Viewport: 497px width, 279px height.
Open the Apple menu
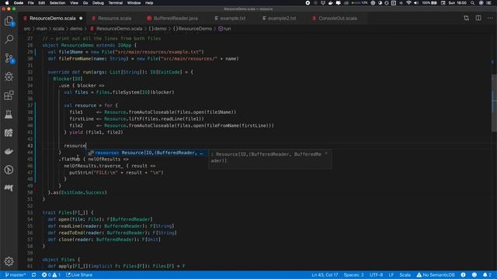(x=7, y=3)
